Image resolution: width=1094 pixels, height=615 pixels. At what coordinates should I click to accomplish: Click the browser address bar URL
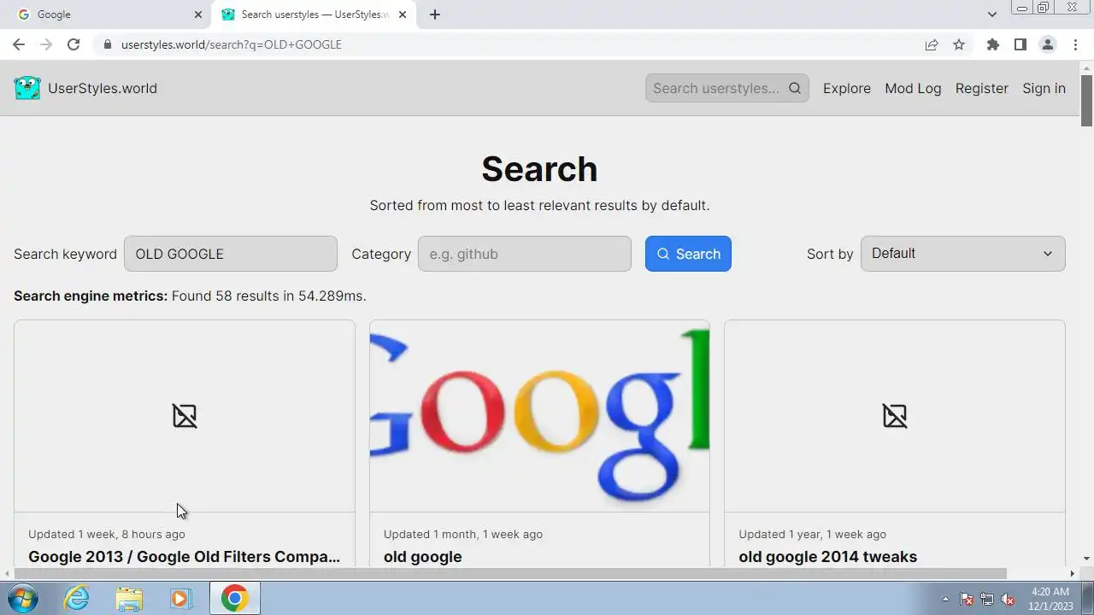232,44
